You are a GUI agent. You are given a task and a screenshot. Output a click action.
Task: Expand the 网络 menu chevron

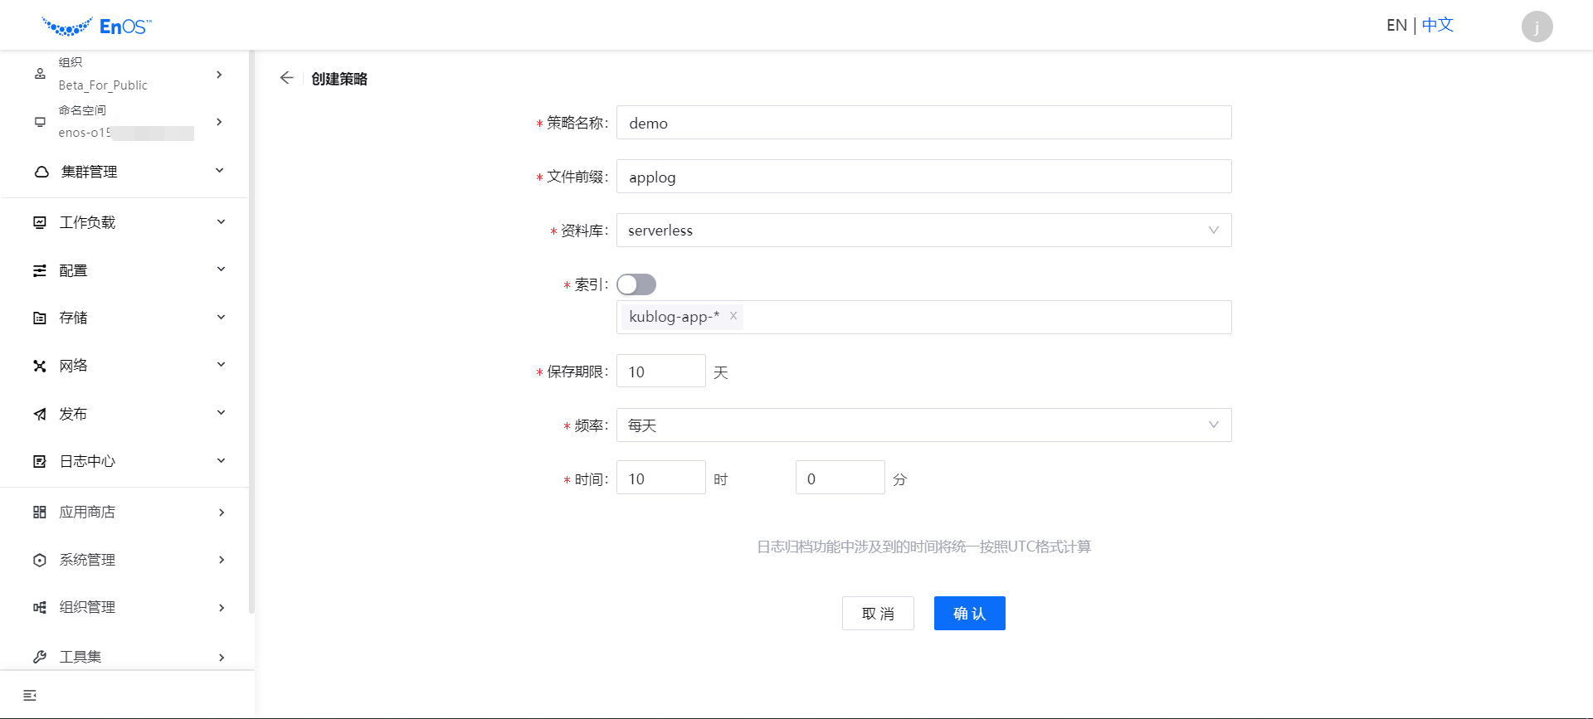221,365
